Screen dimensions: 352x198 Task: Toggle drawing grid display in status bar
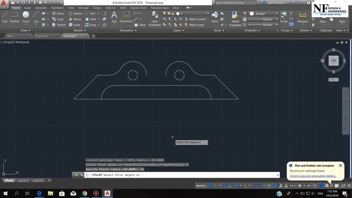coord(210,186)
